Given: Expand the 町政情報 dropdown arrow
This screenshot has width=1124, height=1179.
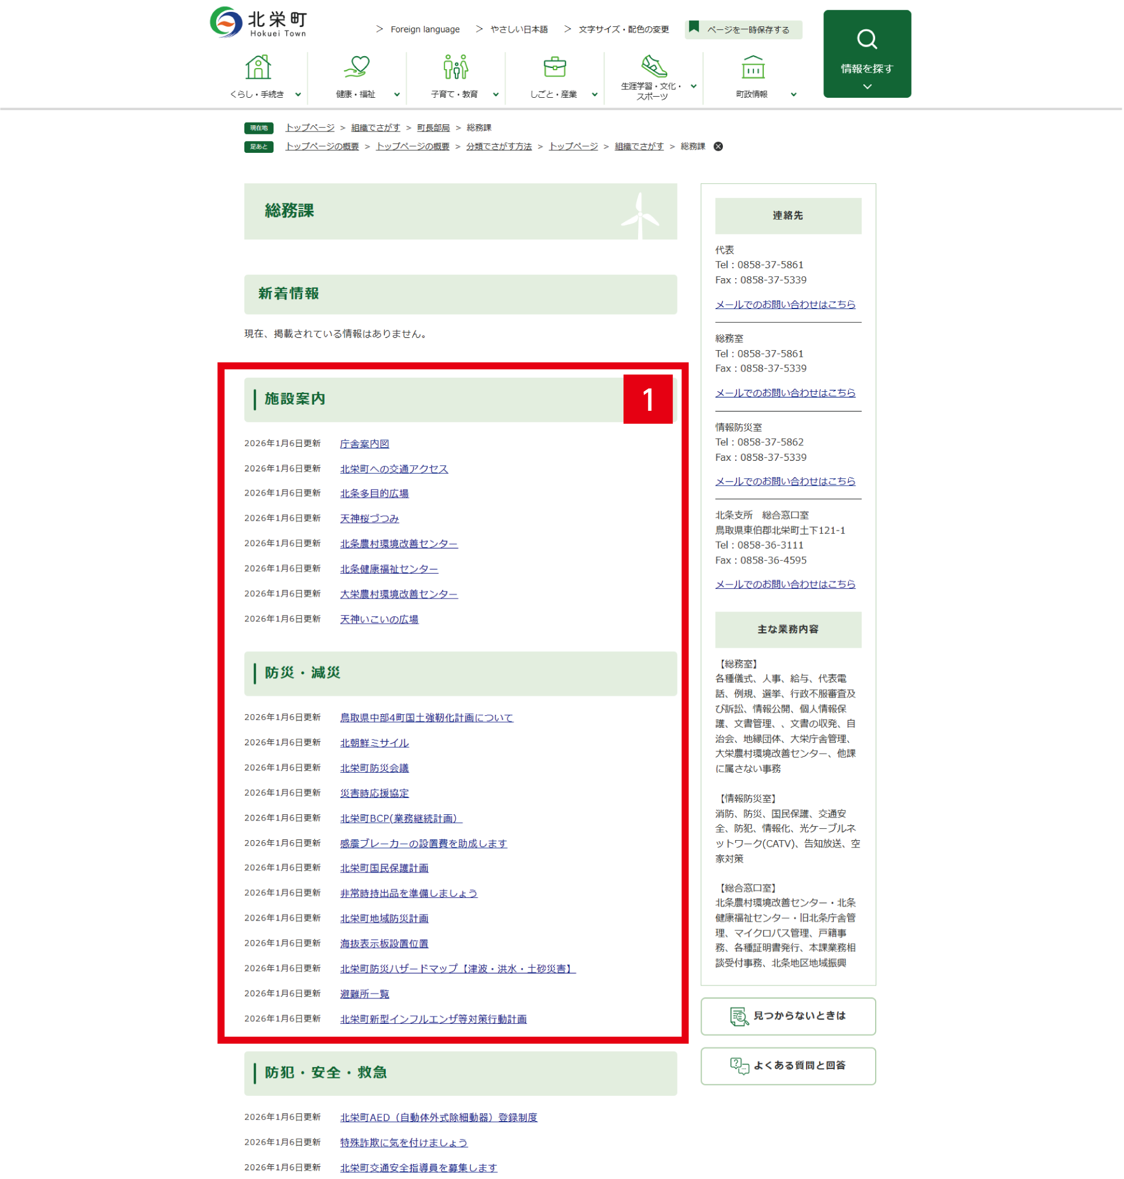Looking at the screenshot, I should [794, 93].
